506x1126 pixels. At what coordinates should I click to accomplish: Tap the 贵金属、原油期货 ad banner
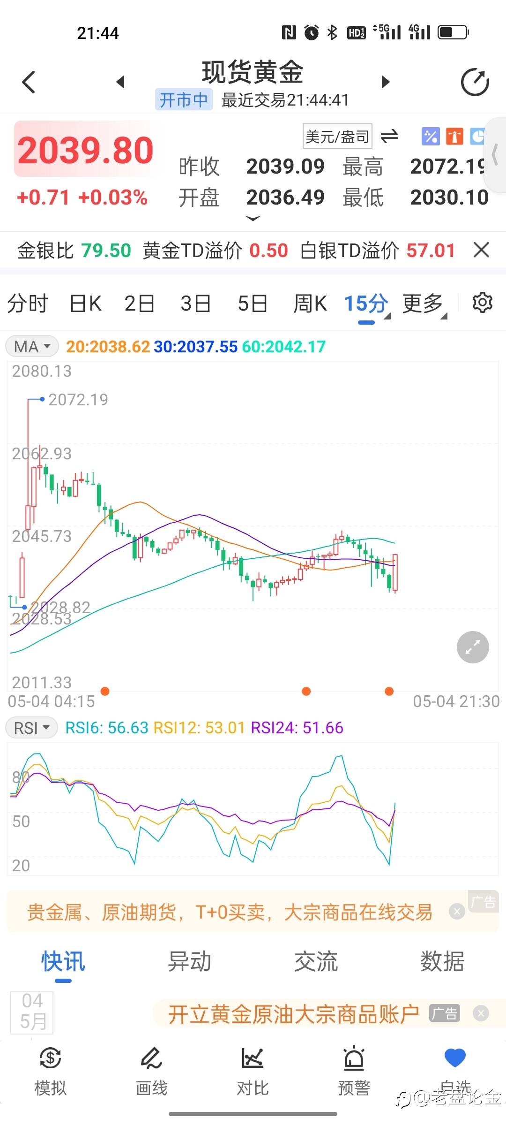pos(230,913)
